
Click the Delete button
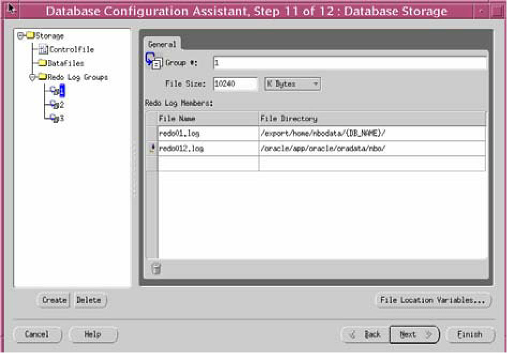tap(89, 300)
